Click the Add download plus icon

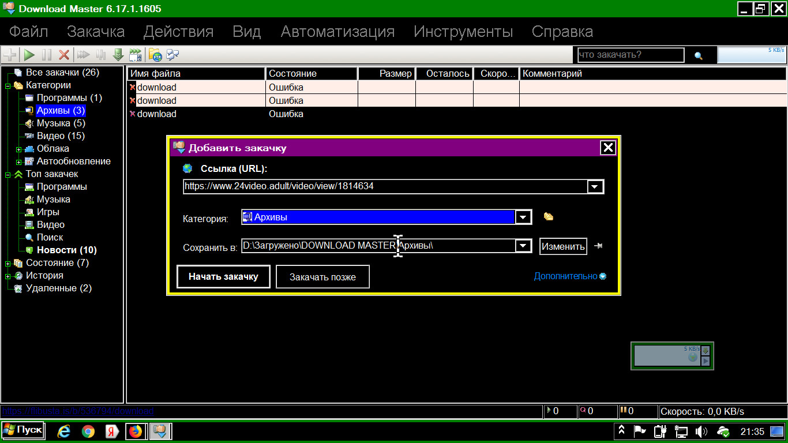click(10, 55)
